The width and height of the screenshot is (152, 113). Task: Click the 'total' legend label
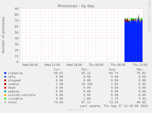click(x=13, y=102)
